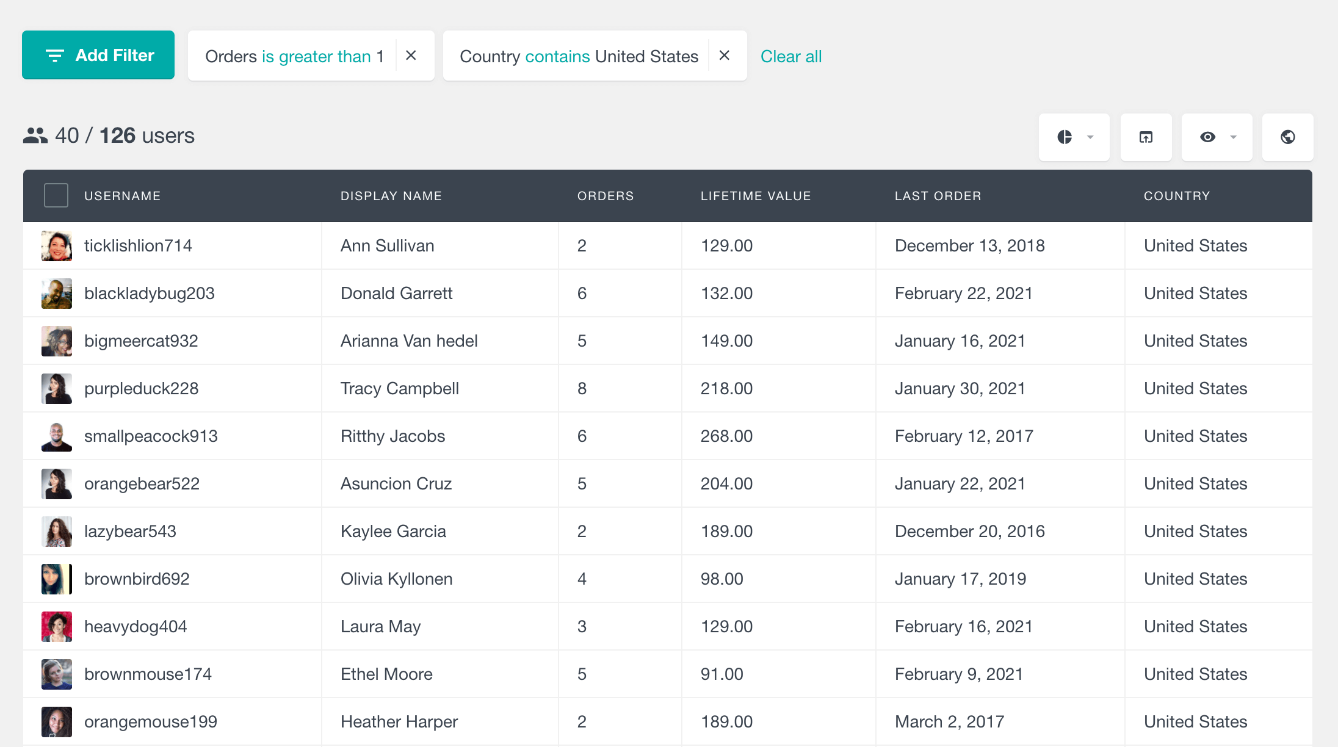Remove the Country contains United States filter

click(725, 56)
